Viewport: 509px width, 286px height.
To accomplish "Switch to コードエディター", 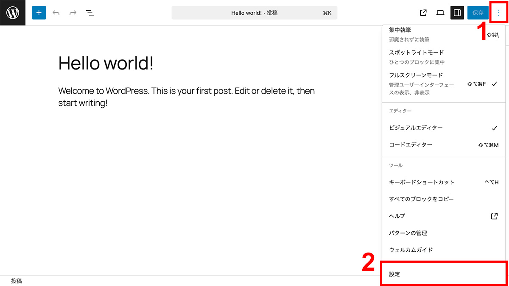I will 444,145.
